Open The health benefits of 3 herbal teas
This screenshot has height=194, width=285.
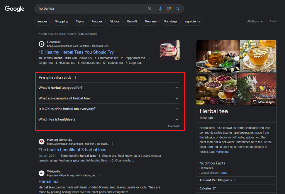point(72,150)
